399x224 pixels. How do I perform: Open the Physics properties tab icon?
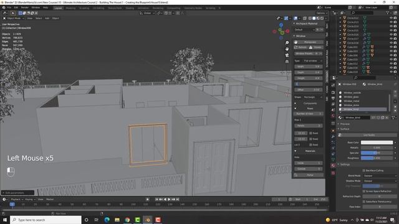(x=333, y=148)
